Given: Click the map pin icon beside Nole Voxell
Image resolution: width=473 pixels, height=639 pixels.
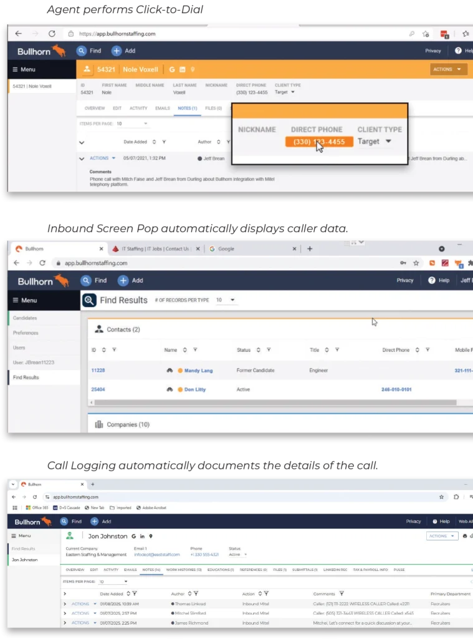Looking at the screenshot, I should pyautogui.click(x=193, y=70).
